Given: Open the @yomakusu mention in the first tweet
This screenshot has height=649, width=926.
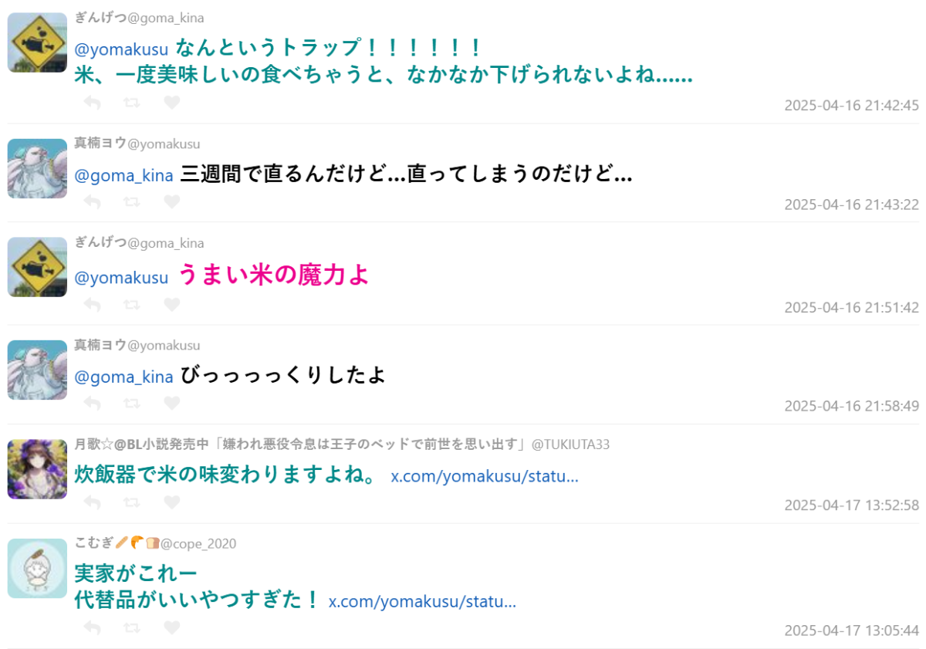Looking at the screenshot, I should (121, 50).
